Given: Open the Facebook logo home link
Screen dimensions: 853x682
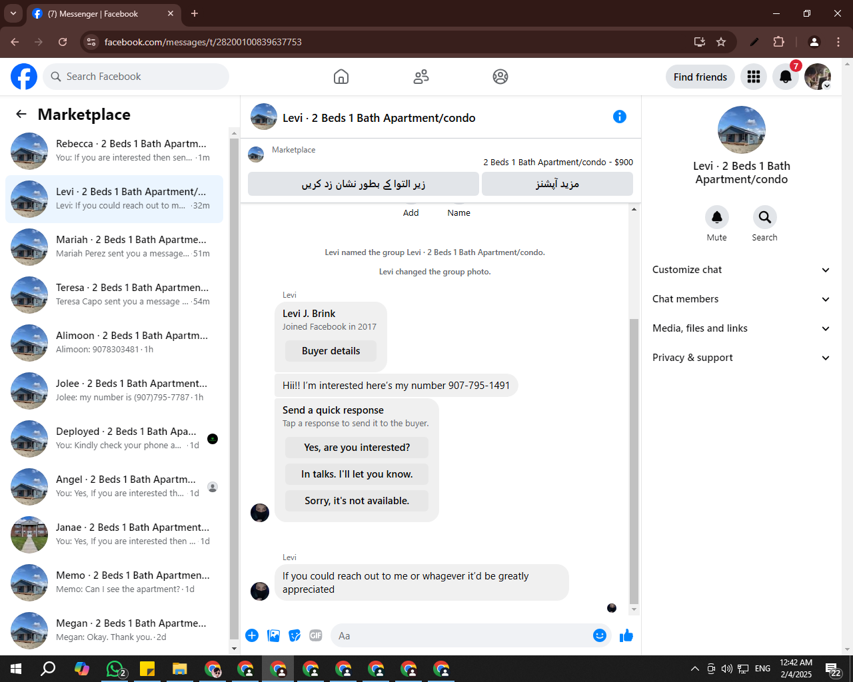Looking at the screenshot, I should pos(24,77).
